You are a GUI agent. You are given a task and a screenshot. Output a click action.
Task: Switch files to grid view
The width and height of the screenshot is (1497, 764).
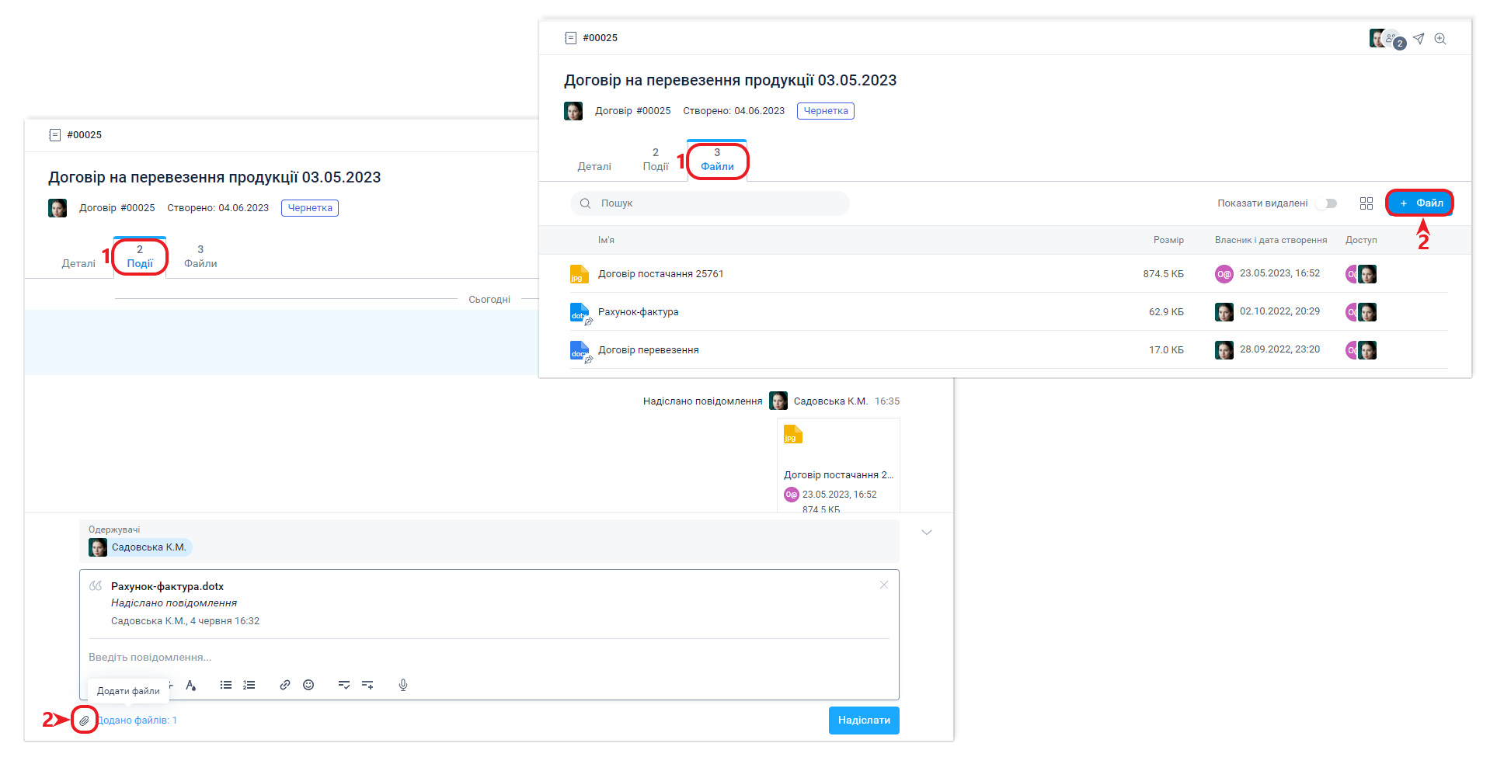click(x=1366, y=203)
